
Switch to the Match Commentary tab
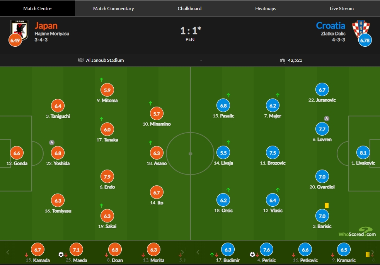point(113,8)
